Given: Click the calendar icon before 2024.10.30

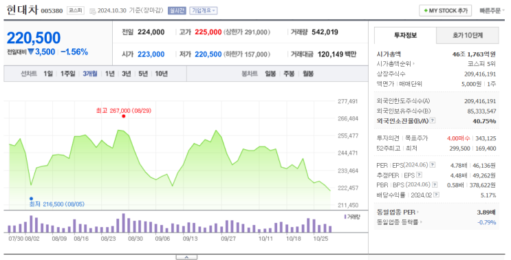Looking at the screenshot, I should click(x=93, y=11).
